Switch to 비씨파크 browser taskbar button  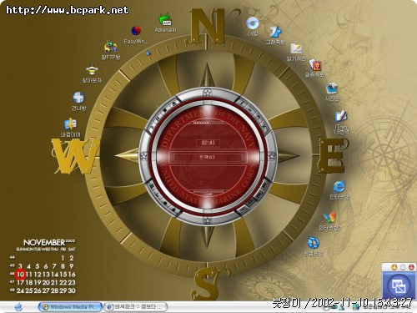[136, 307]
